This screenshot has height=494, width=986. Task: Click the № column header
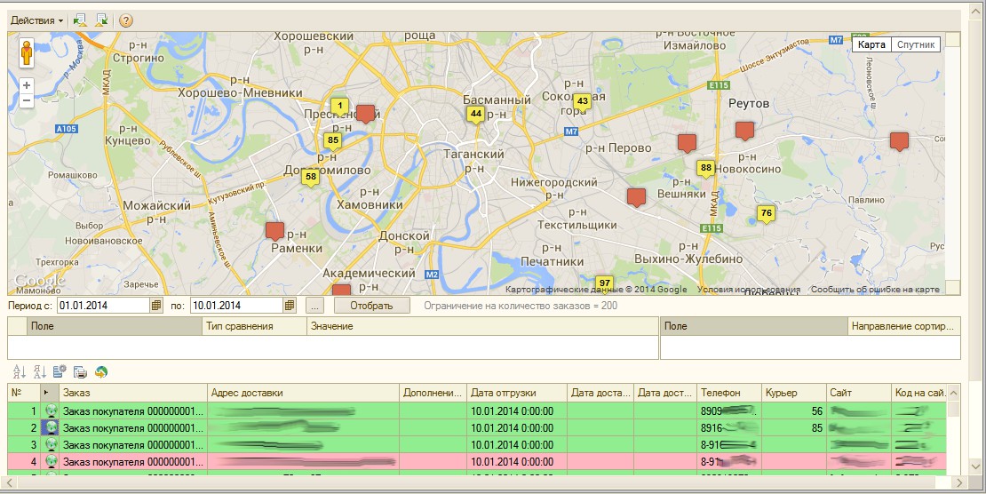(x=24, y=393)
